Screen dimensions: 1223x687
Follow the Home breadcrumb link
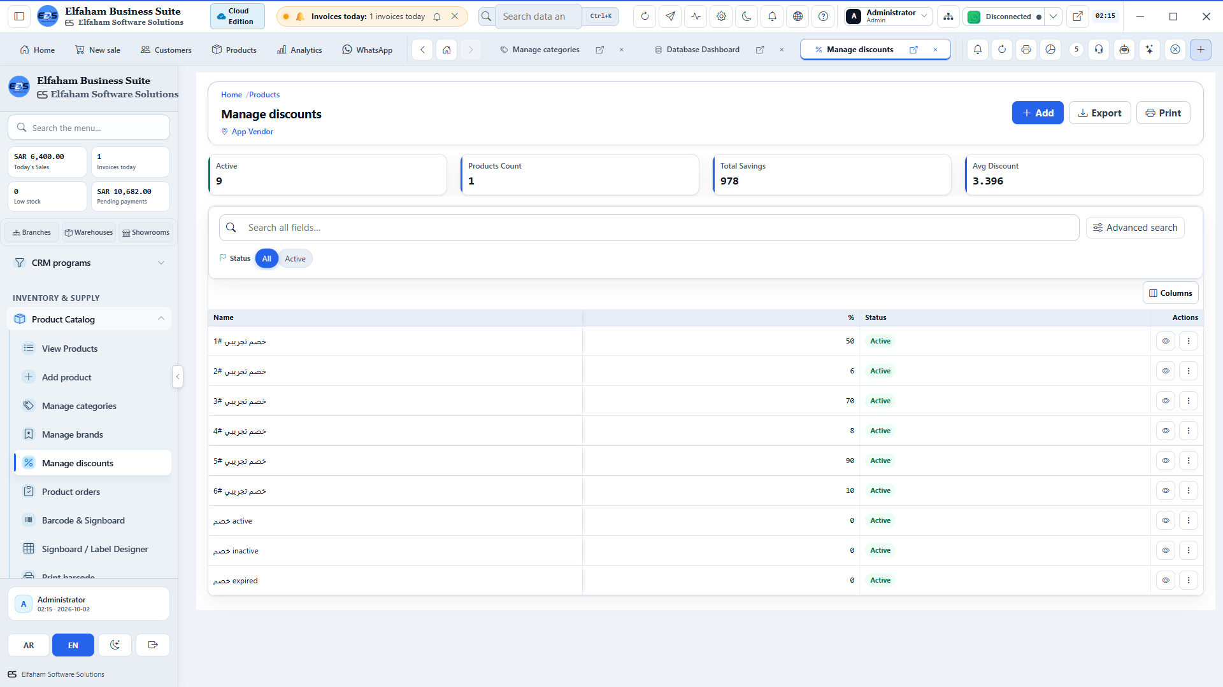pyautogui.click(x=231, y=95)
